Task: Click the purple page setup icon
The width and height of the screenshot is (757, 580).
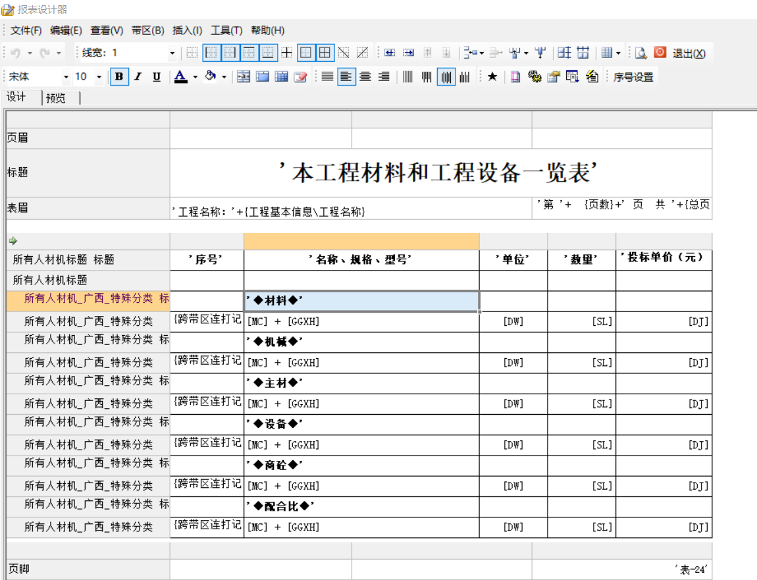Action: (x=515, y=77)
